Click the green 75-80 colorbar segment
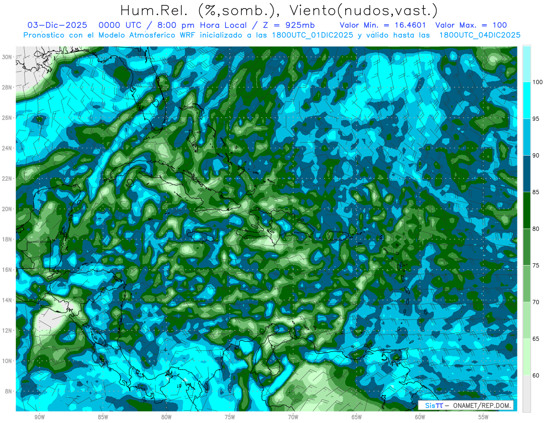The width and height of the screenshot is (548, 423). [x=527, y=247]
